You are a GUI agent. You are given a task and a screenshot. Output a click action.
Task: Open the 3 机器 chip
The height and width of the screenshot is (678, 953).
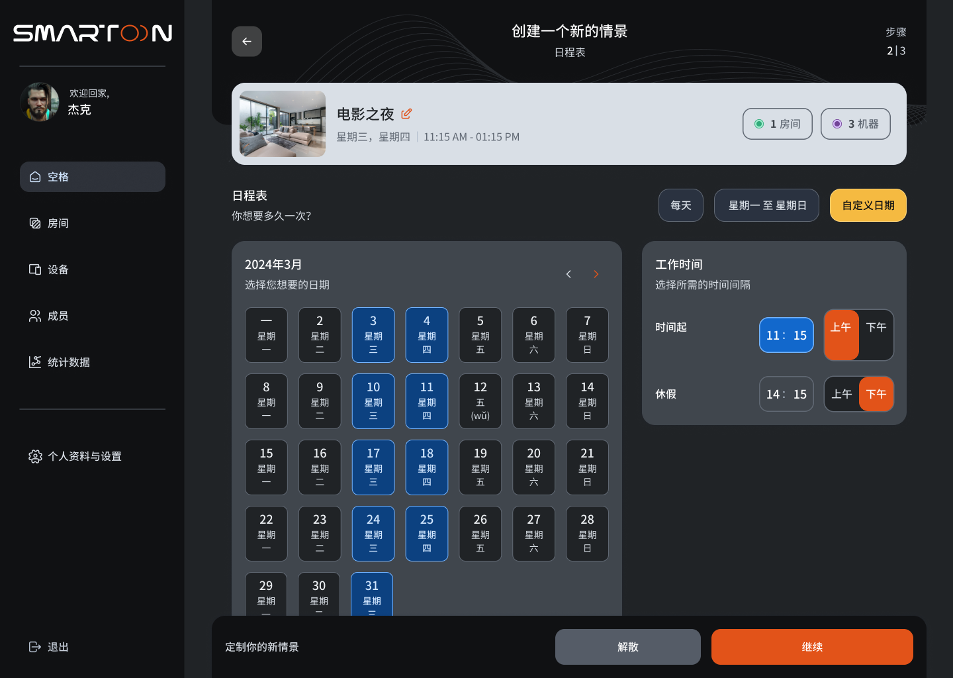click(x=856, y=124)
